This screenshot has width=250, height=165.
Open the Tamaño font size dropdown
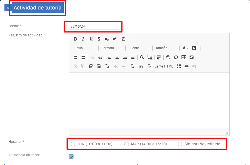[x=166, y=48]
